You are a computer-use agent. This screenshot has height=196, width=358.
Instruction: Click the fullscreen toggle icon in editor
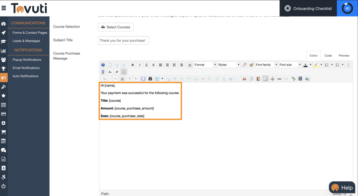143,79
